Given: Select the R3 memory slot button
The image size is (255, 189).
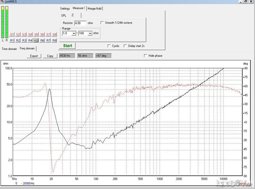Looking at the screenshot, I should 24,40.
